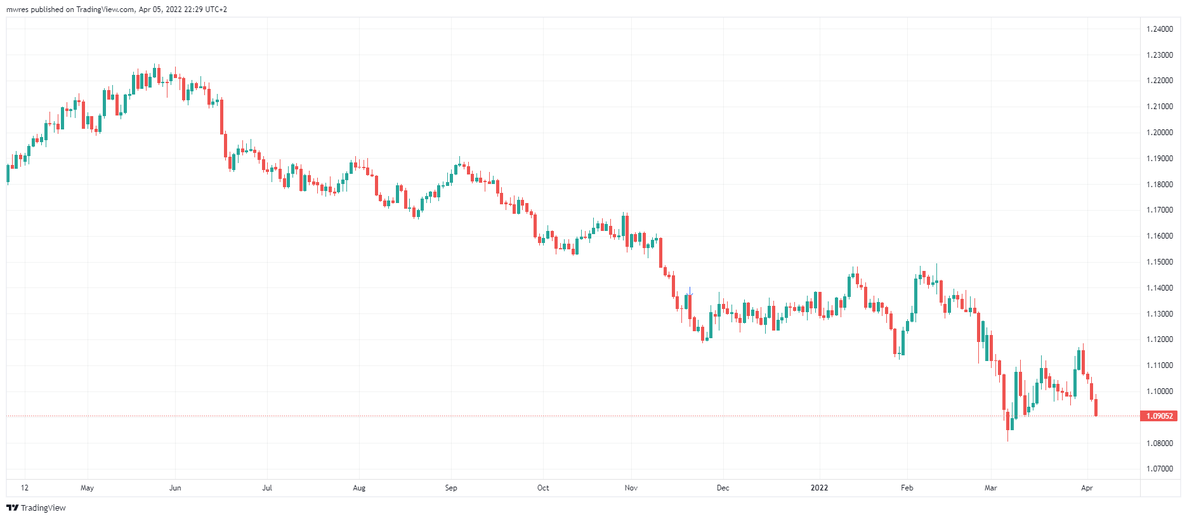This screenshot has width=1187, height=519.
Task: Click the 1.24000 price axis label
Action: click(1160, 29)
